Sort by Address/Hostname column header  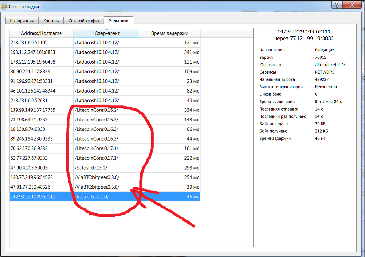[x=42, y=33]
